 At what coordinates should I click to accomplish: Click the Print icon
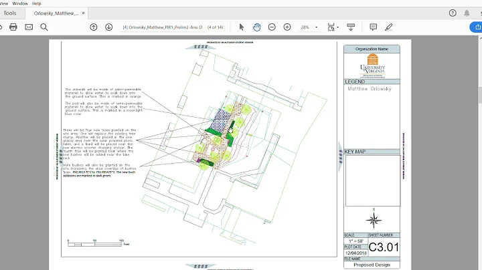pyautogui.click(x=13, y=27)
